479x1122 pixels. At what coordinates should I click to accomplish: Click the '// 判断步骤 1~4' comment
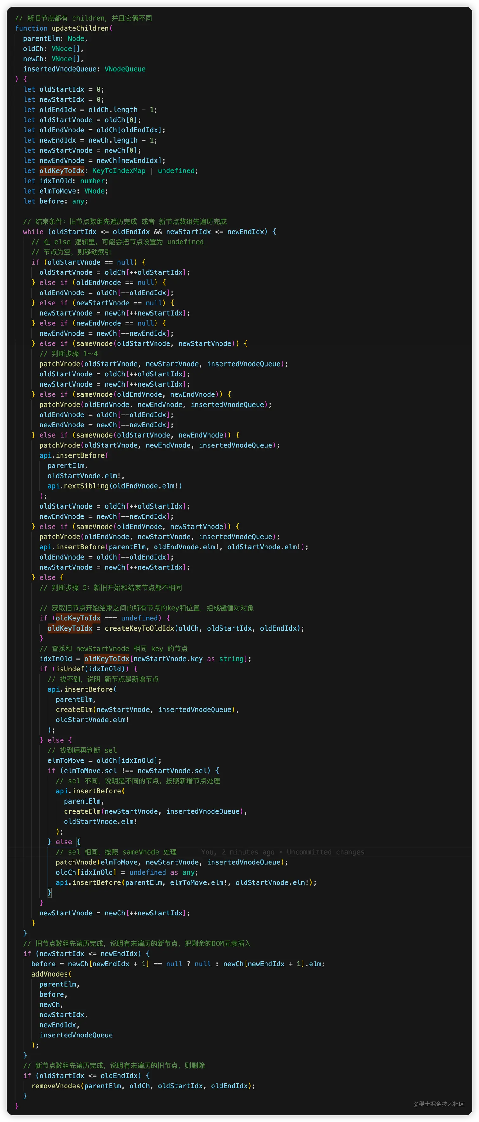tap(68, 354)
